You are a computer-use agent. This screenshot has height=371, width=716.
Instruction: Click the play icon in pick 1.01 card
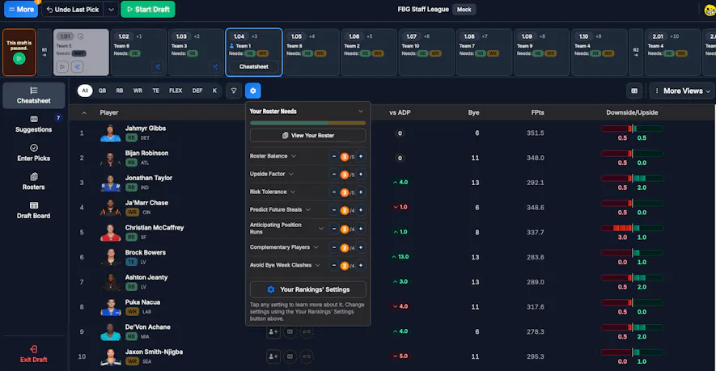(x=62, y=67)
